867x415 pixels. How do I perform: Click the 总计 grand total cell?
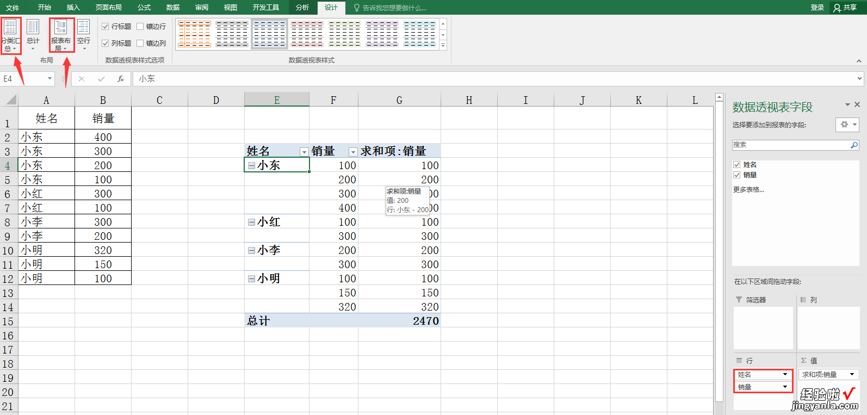(x=277, y=321)
